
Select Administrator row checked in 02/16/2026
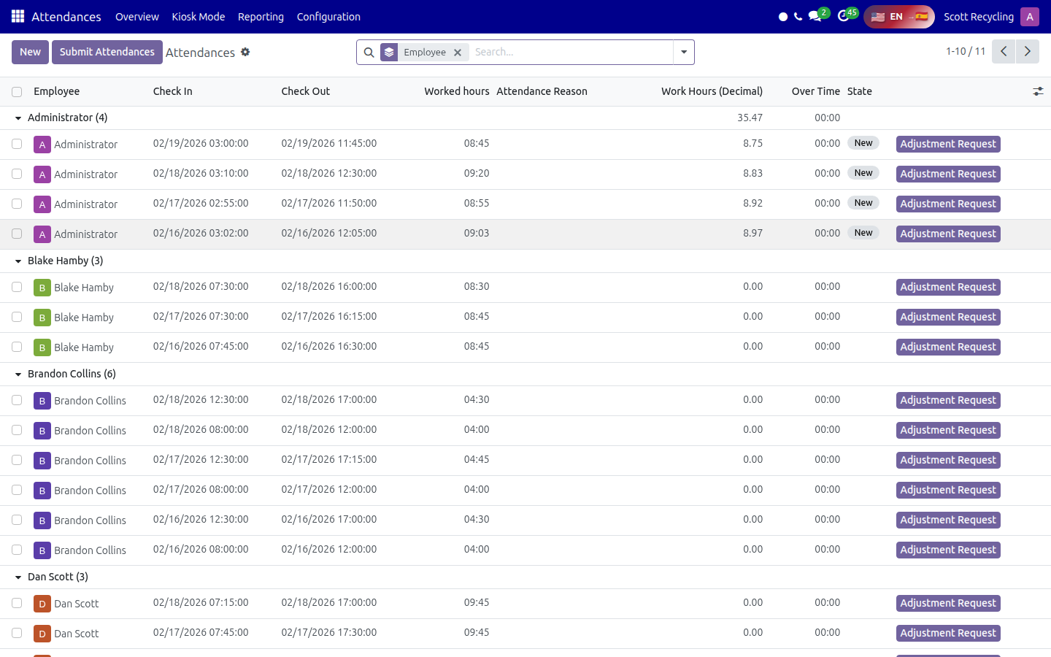pos(17,234)
